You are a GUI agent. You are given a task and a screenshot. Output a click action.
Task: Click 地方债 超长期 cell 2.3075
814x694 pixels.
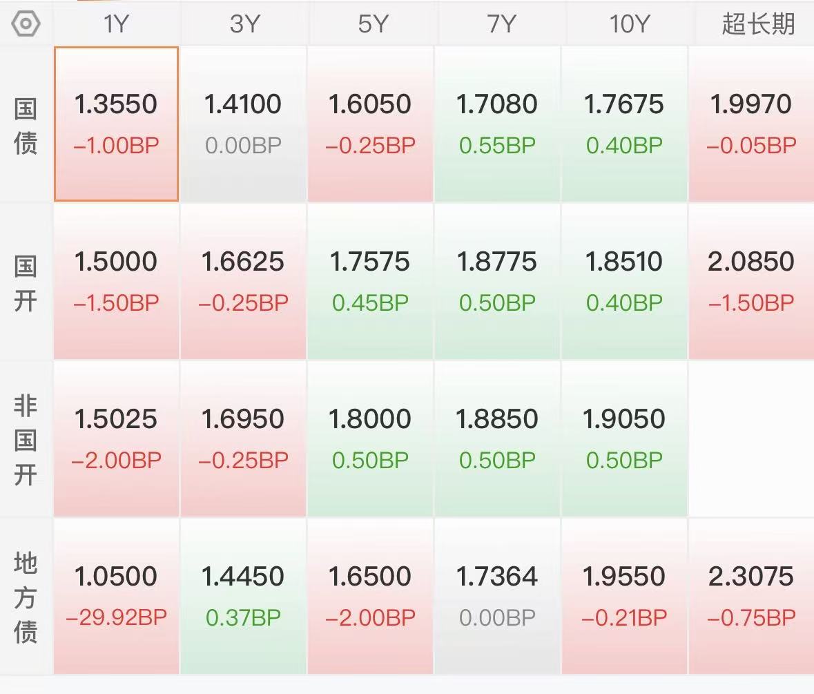click(x=751, y=597)
